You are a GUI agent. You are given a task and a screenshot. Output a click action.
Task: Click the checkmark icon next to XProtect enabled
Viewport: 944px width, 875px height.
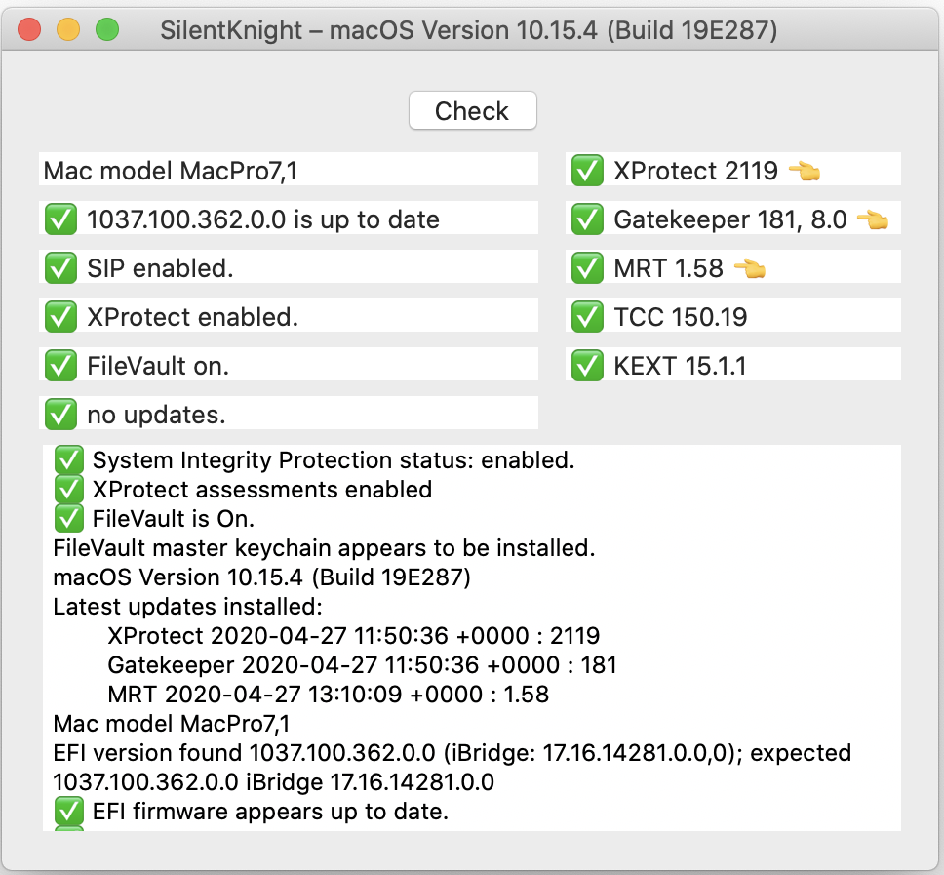click(60, 316)
